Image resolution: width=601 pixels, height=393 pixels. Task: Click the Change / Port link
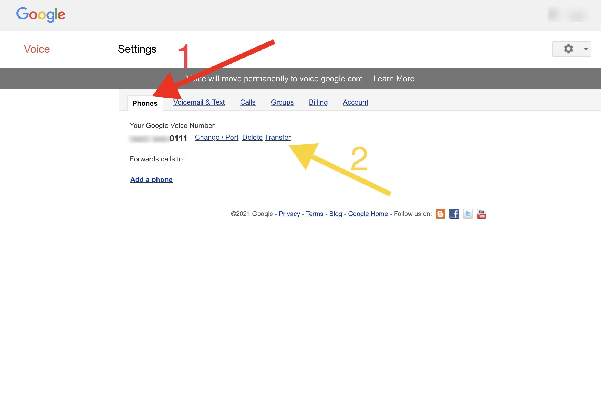(216, 137)
